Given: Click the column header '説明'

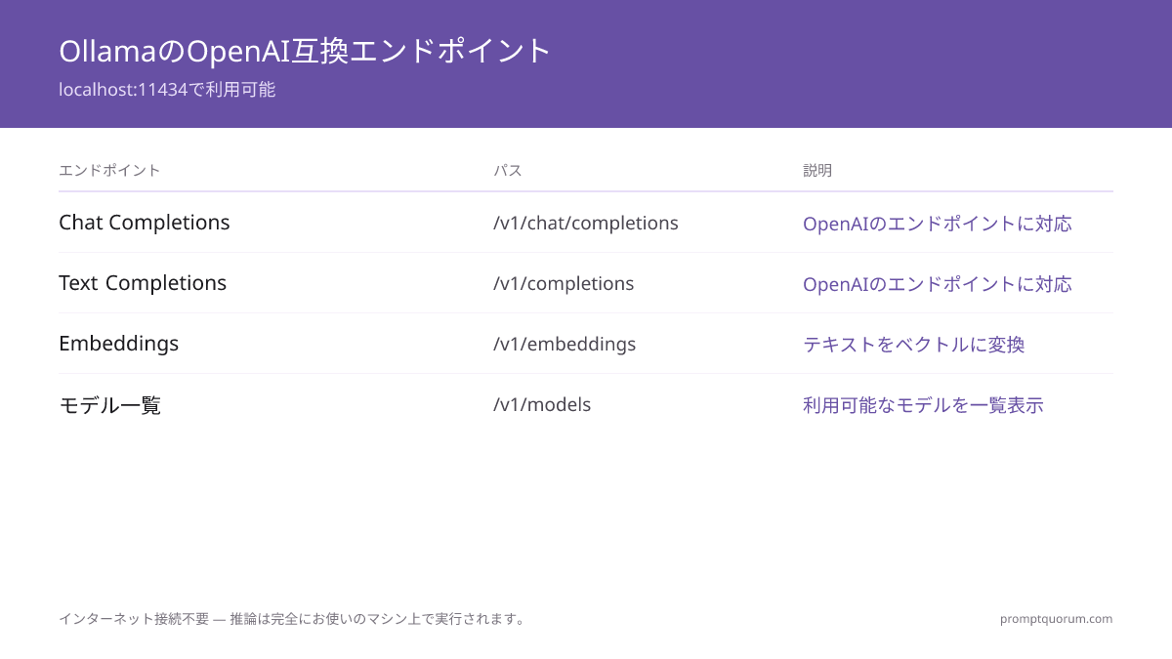Looking at the screenshot, I should (817, 171).
